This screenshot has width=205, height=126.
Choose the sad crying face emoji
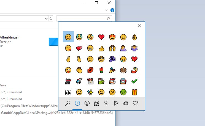[123, 59]
